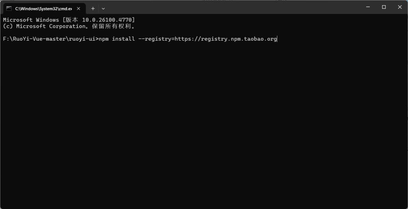The width and height of the screenshot is (408, 209).
Task: Click the word "npm" in the command
Action: pyautogui.click(x=104, y=39)
